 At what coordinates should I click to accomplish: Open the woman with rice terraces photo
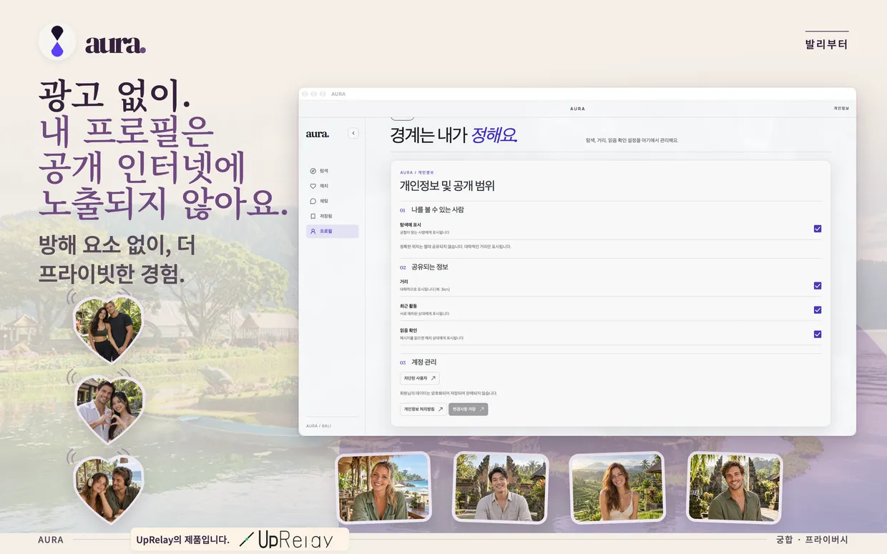click(617, 488)
